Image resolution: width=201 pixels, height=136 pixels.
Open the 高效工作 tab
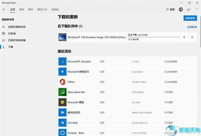click(x=42, y=9)
